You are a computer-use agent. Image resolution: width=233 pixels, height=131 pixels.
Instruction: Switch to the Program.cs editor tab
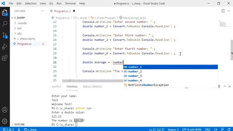61,11
